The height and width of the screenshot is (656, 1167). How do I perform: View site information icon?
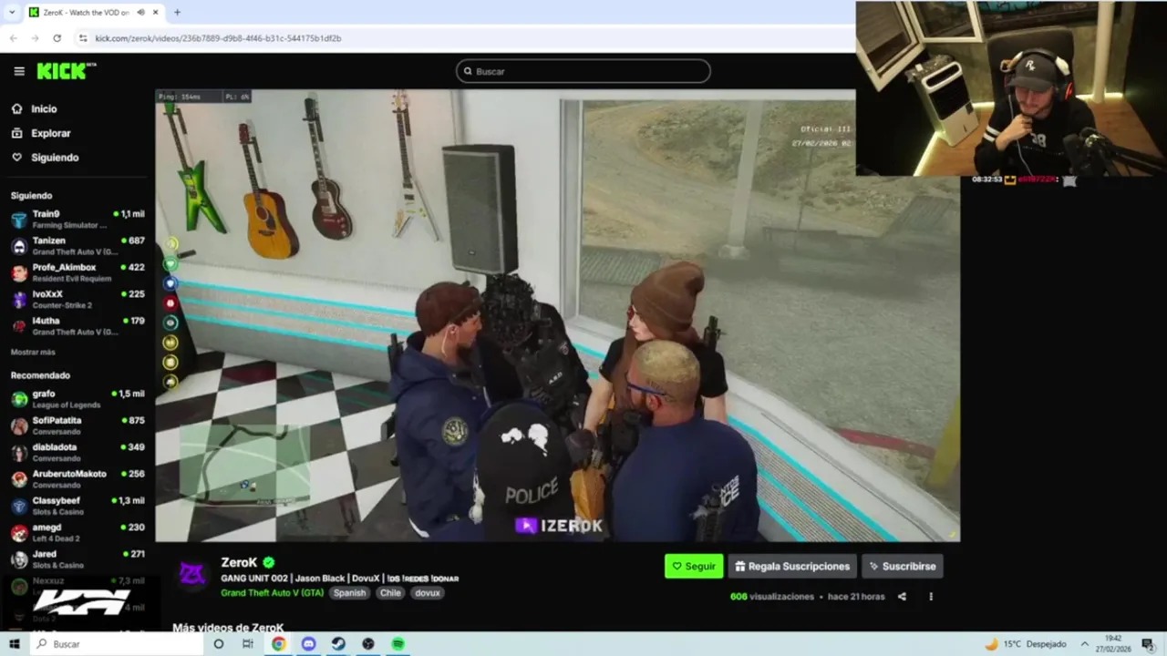click(x=83, y=38)
